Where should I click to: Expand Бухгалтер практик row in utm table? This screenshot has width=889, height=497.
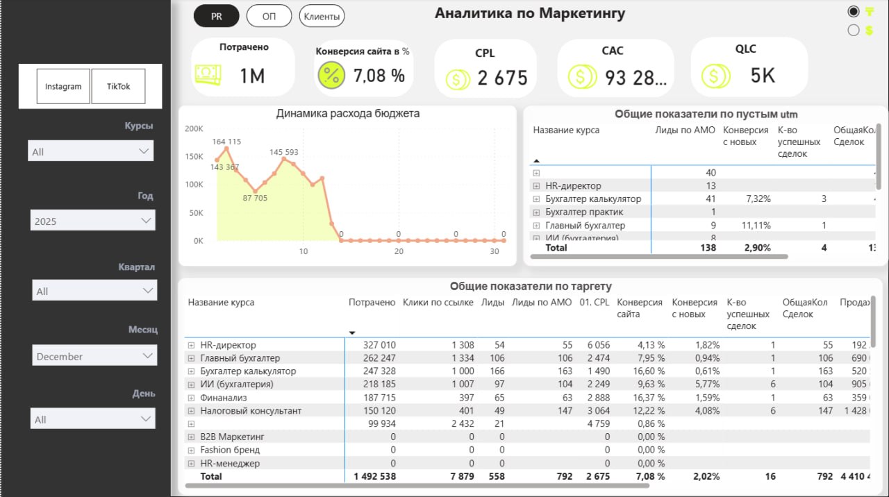point(536,212)
